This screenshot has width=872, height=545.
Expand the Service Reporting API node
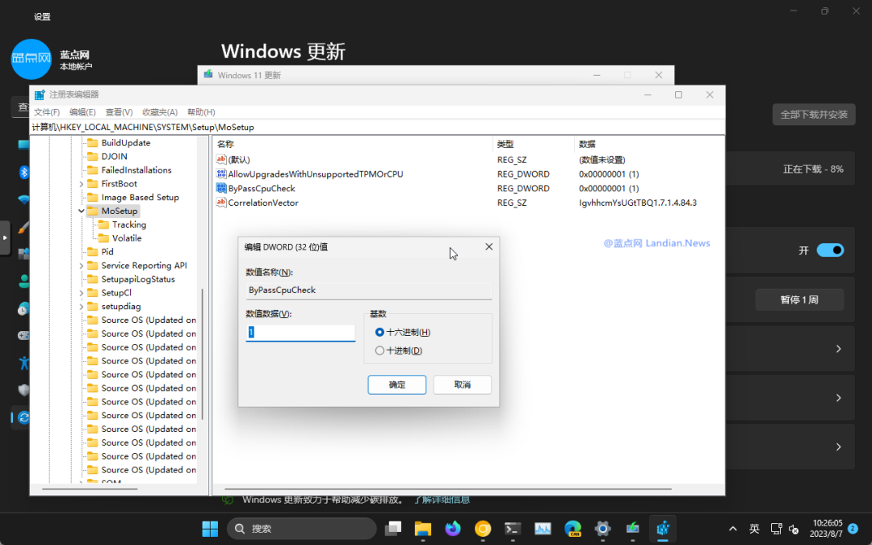(x=82, y=266)
